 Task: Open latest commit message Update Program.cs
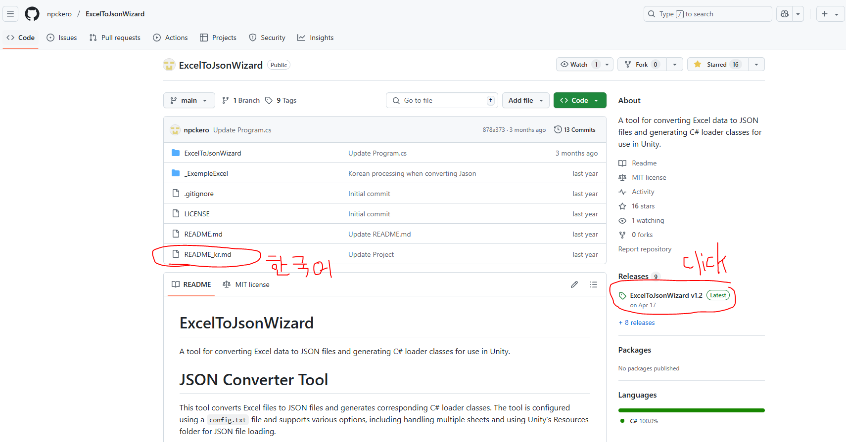tap(242, 130)
